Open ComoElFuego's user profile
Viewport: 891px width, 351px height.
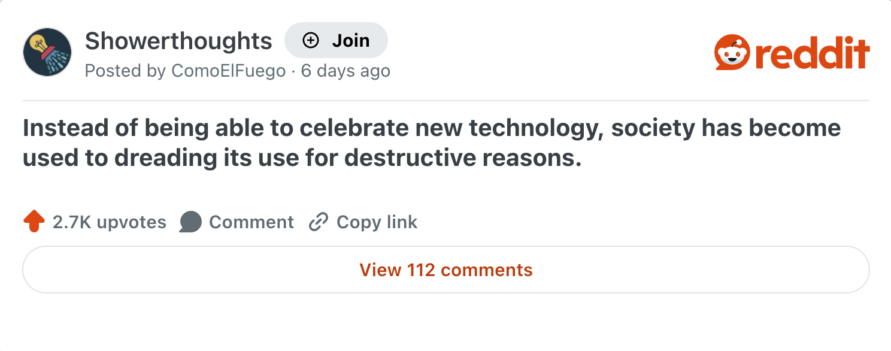[228, 71]
